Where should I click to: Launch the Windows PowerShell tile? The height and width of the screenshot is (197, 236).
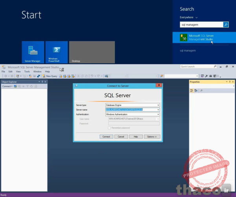(57, 52)
